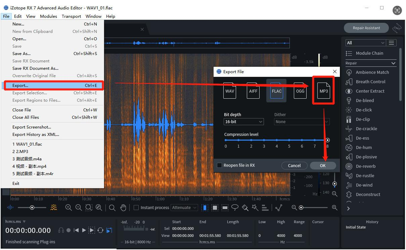Click OK in Export File dialog
The width and height of the screenshot is (406, 250).
(x=323, y=165)
